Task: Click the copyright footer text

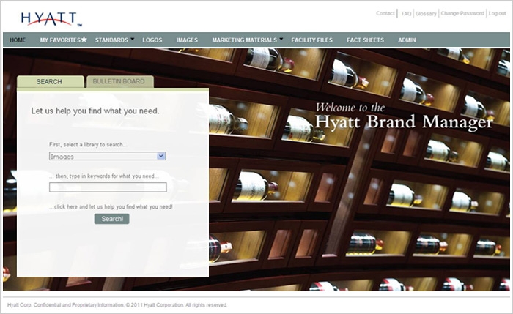Action: tap(117, 305)
